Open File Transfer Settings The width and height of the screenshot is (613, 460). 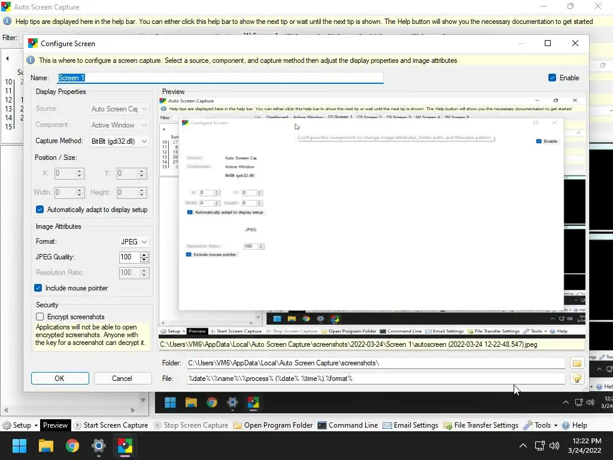[481, 425]
